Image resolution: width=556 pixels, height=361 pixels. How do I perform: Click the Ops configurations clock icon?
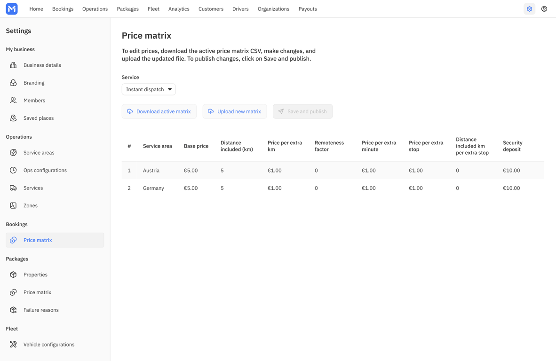point(13,171)
